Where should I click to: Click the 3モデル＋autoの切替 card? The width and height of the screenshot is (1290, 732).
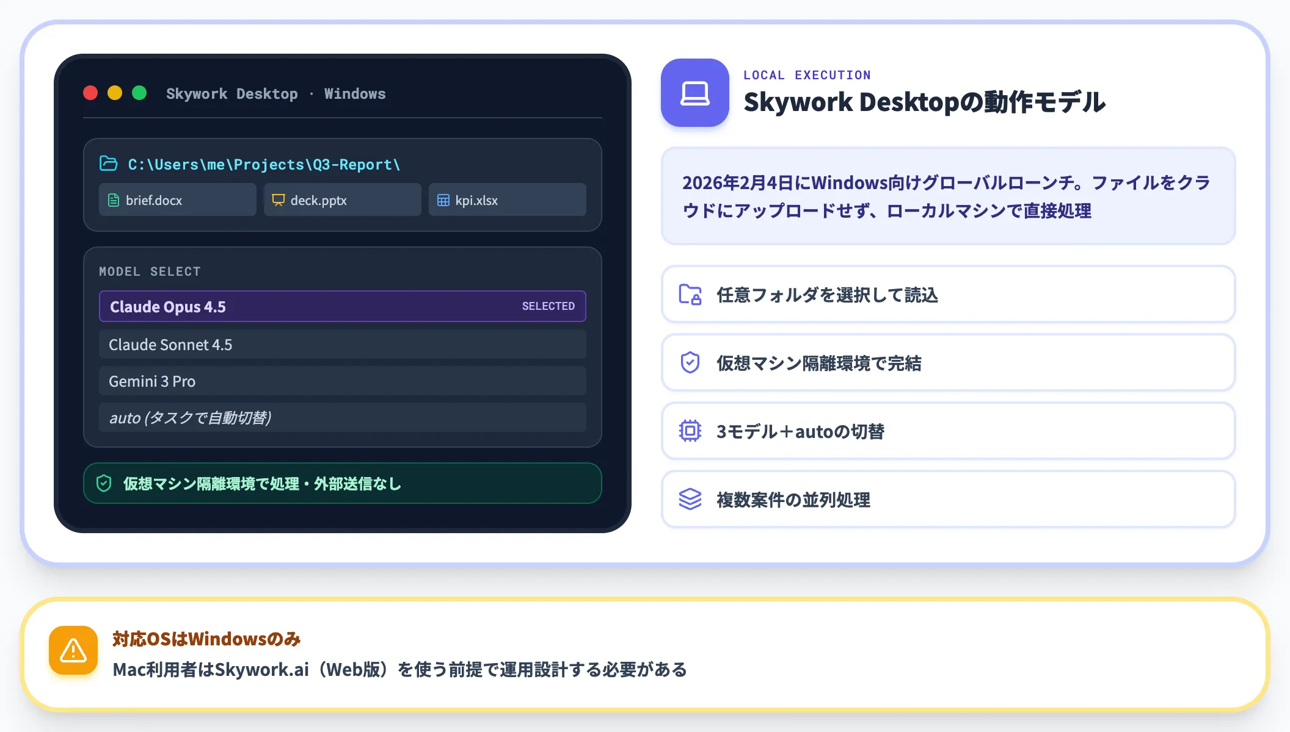click(949, 431)
